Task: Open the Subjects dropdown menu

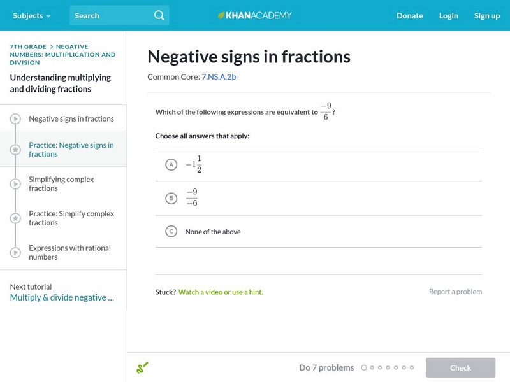Action: (32, 15)
